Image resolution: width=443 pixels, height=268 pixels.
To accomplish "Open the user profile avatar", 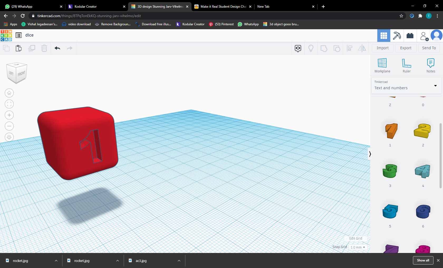I will 436,36.
